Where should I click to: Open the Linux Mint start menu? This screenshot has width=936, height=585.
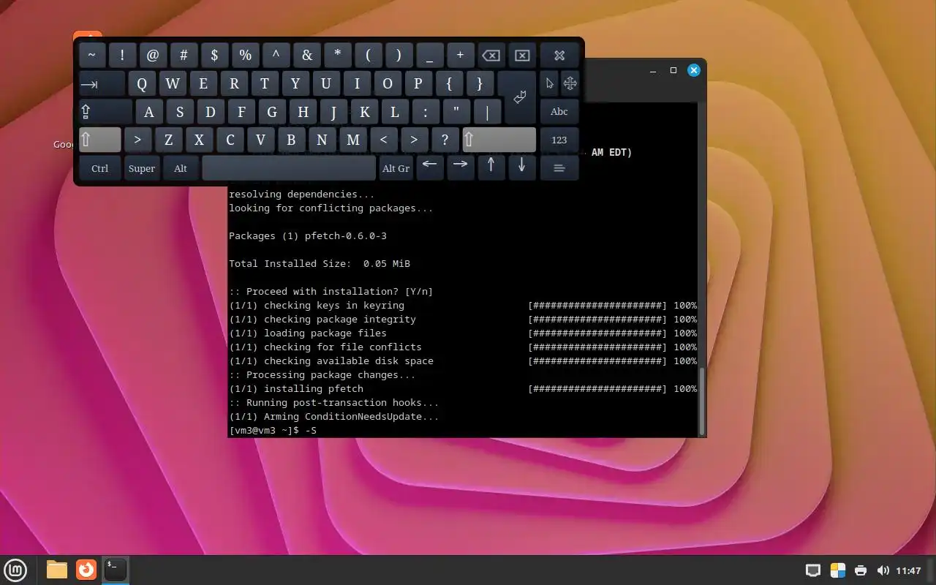click(x=15, y=570)
